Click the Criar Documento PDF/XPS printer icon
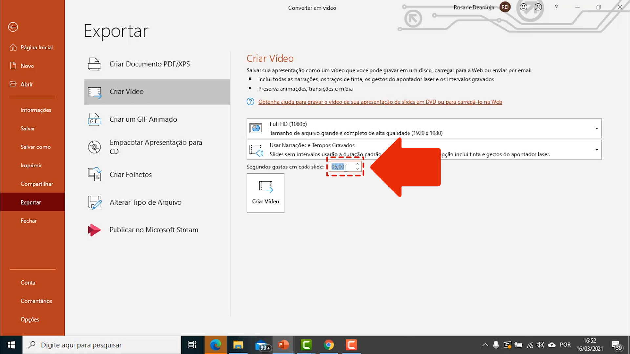Image resolution: width=630 pixels, height=354 pixels. tap(94, 64)
